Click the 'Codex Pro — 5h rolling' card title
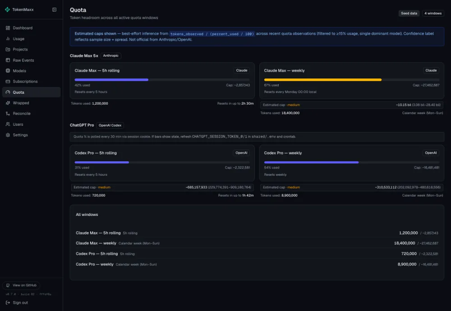The image size is (451, 311). coord(96,153)
